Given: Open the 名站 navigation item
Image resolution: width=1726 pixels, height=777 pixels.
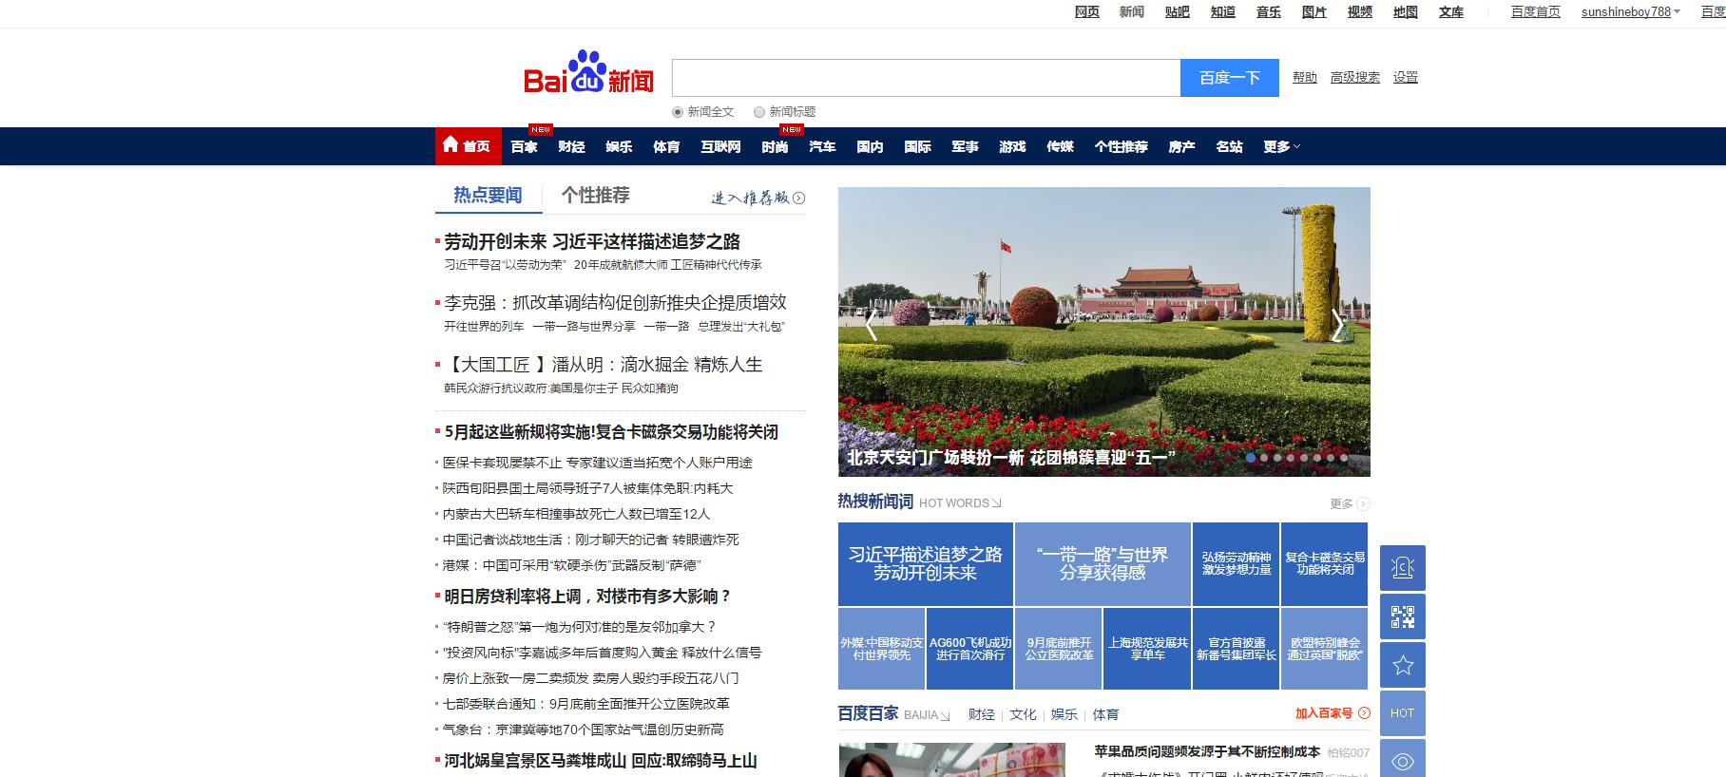Looking at the screenshot, I should coord(1229,146).
